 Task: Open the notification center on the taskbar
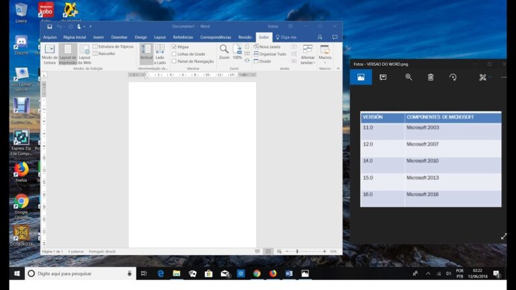(497, 274)
